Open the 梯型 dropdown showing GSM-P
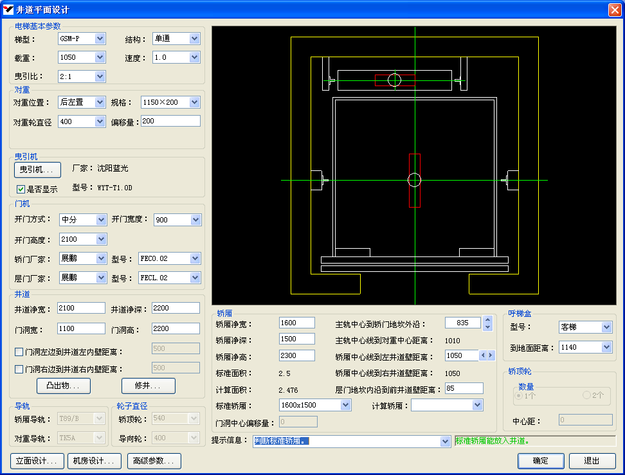Screen dimensions: 625x475 [100, 39]
